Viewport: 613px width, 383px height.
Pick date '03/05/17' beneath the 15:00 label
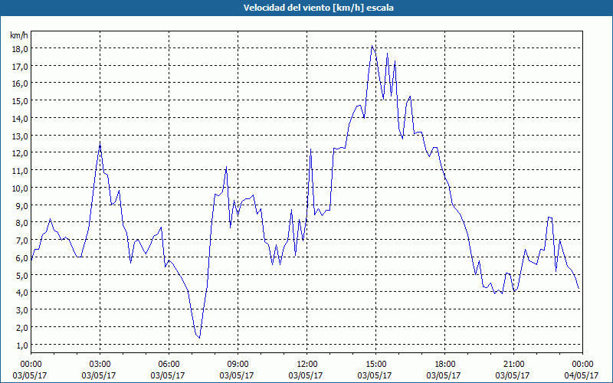click(x=375, y=375)
